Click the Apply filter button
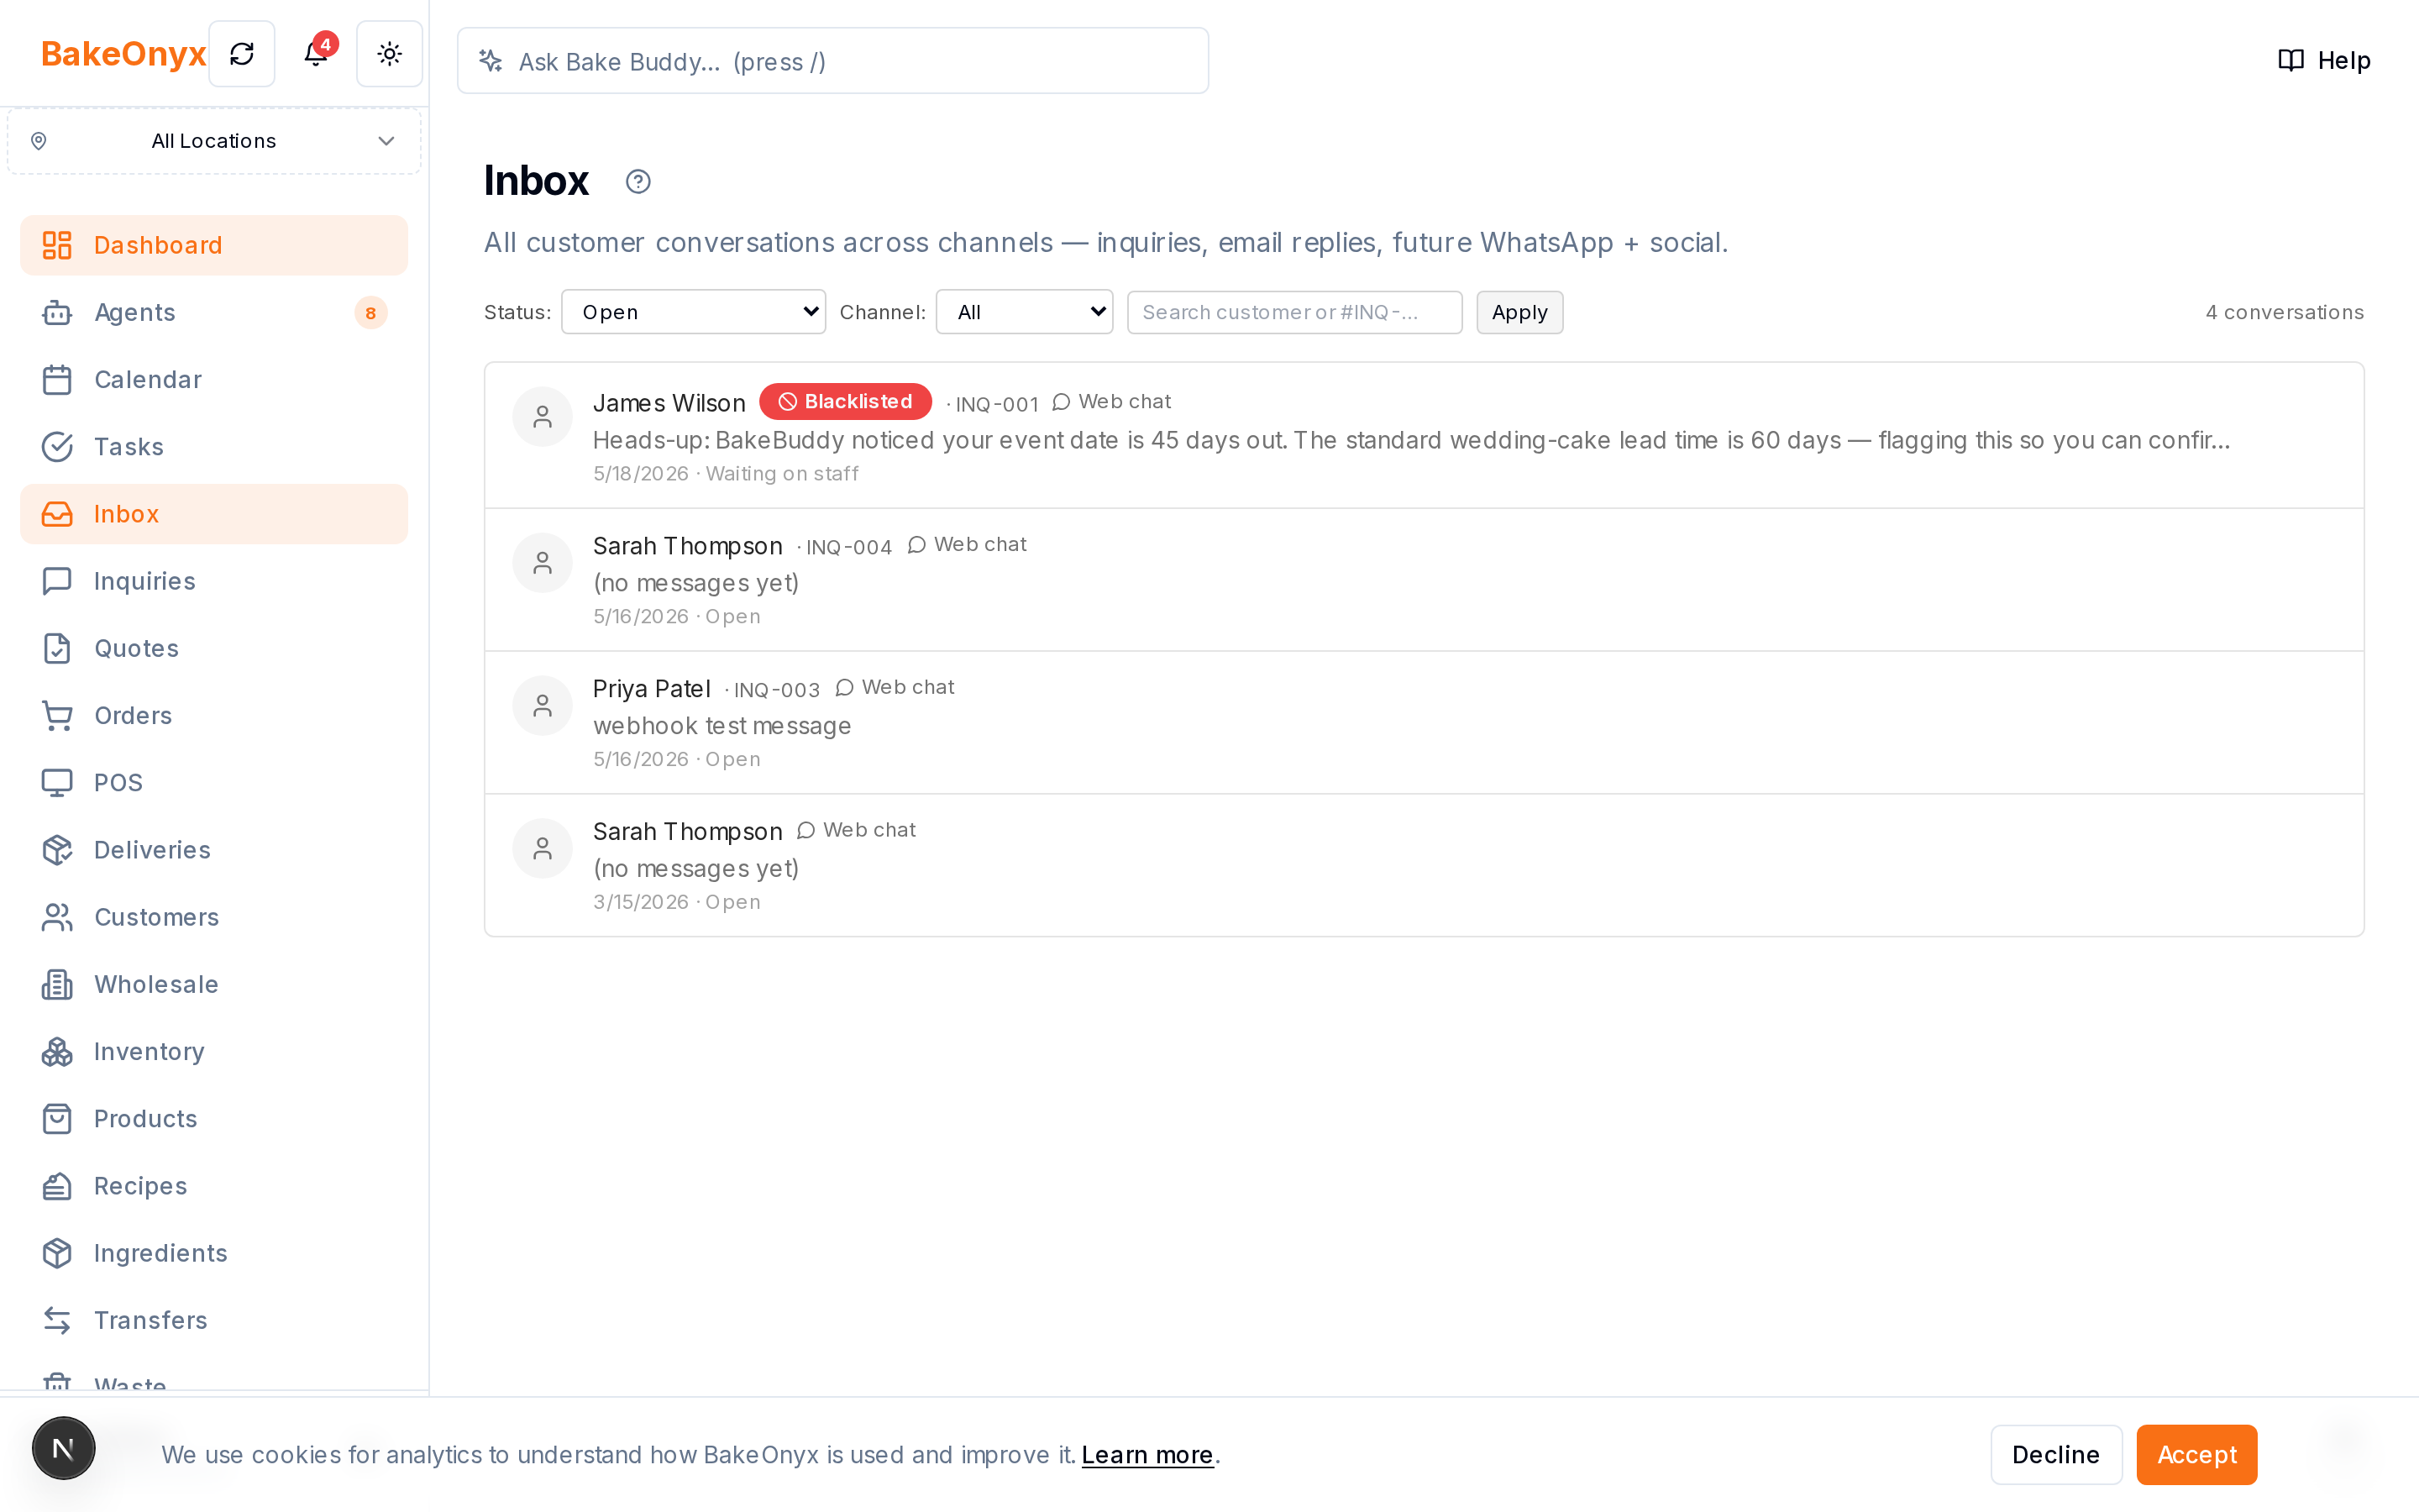This screenshot has height=1512, width=2419. pos(1519,312)
